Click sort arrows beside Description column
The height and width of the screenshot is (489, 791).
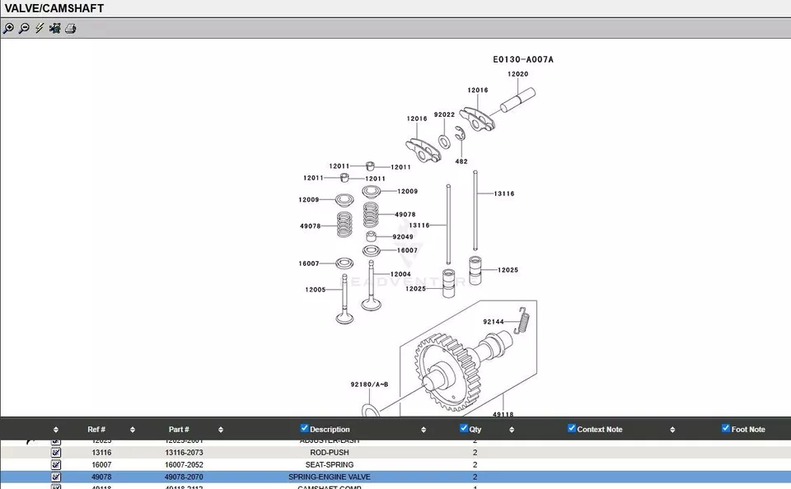coord(424,430)
